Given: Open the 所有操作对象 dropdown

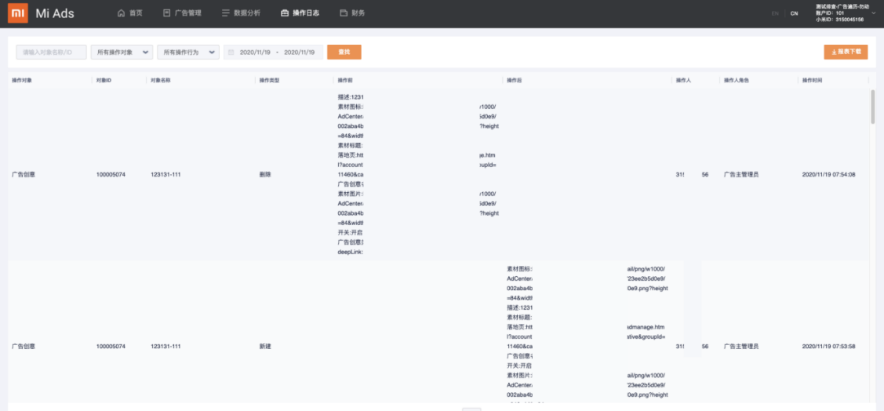Looking at the screenshot, I should click(122, 53).
